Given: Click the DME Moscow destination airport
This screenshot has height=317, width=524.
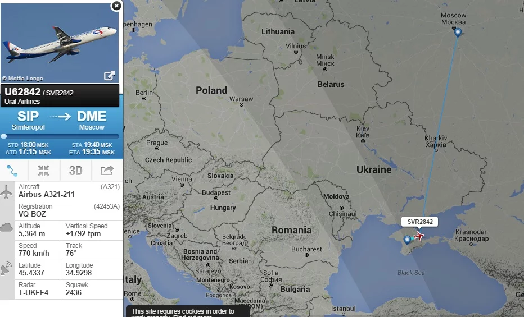Looking at the screenshot, I should (x=92, y=120).
